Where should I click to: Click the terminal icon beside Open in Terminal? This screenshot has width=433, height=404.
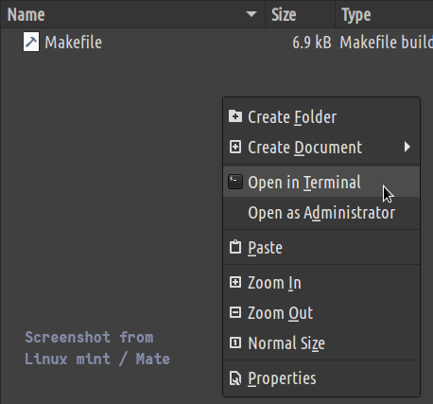click(235, 182)
